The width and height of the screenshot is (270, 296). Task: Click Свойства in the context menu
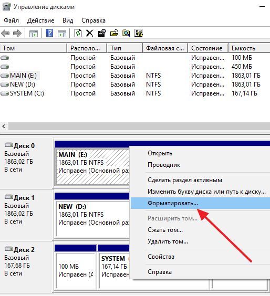click(x=161, y=257)
